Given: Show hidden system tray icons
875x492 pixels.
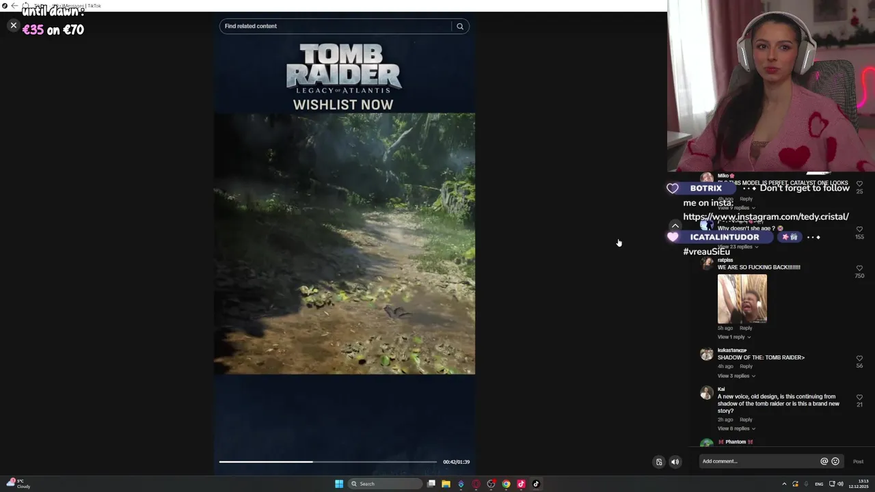Looking at the screenshot, I should click(x=784, y=484).
